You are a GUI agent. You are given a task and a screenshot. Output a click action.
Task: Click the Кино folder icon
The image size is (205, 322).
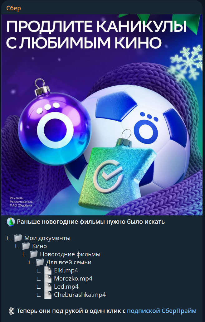tap(26, 246)
